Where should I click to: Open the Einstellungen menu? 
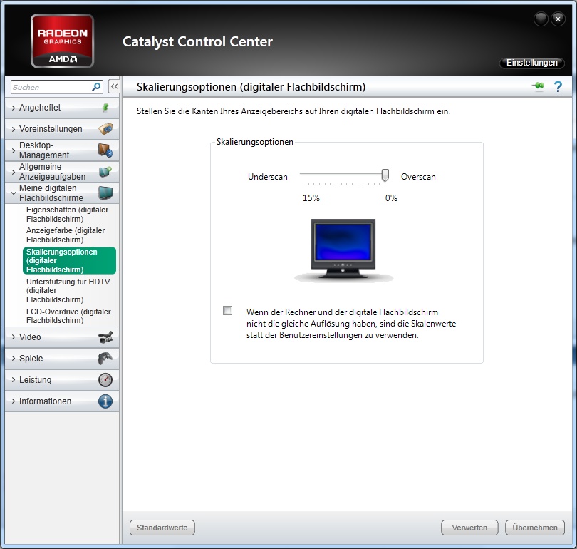click(531, 63)
